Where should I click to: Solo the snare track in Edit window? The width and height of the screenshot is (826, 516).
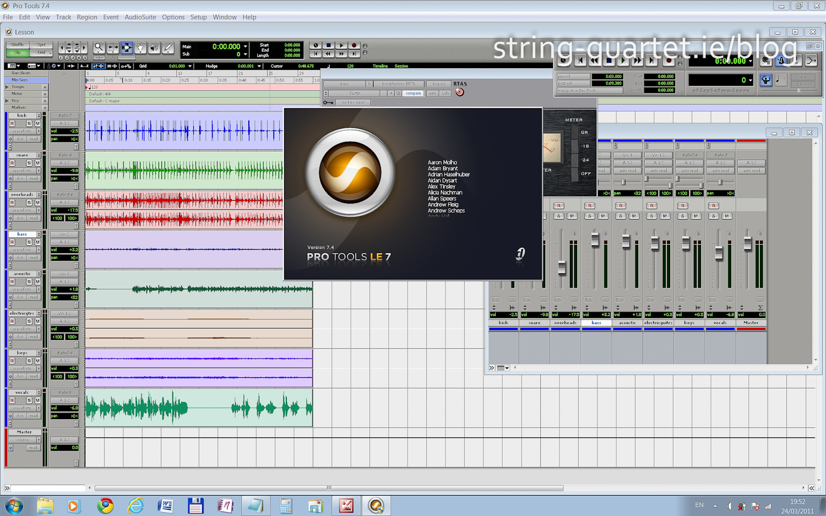tap(29, 163)
